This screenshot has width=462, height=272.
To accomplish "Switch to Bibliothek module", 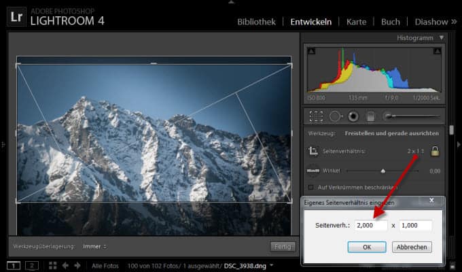I will [x=257, y=22].
